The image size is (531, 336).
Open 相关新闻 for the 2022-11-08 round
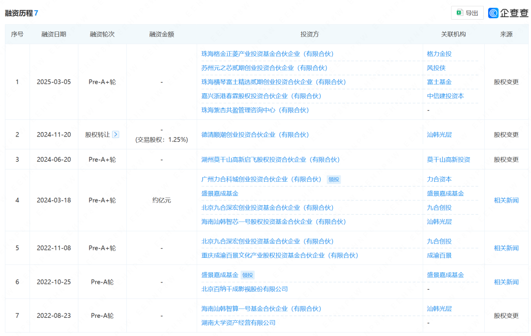coord(506,248)
